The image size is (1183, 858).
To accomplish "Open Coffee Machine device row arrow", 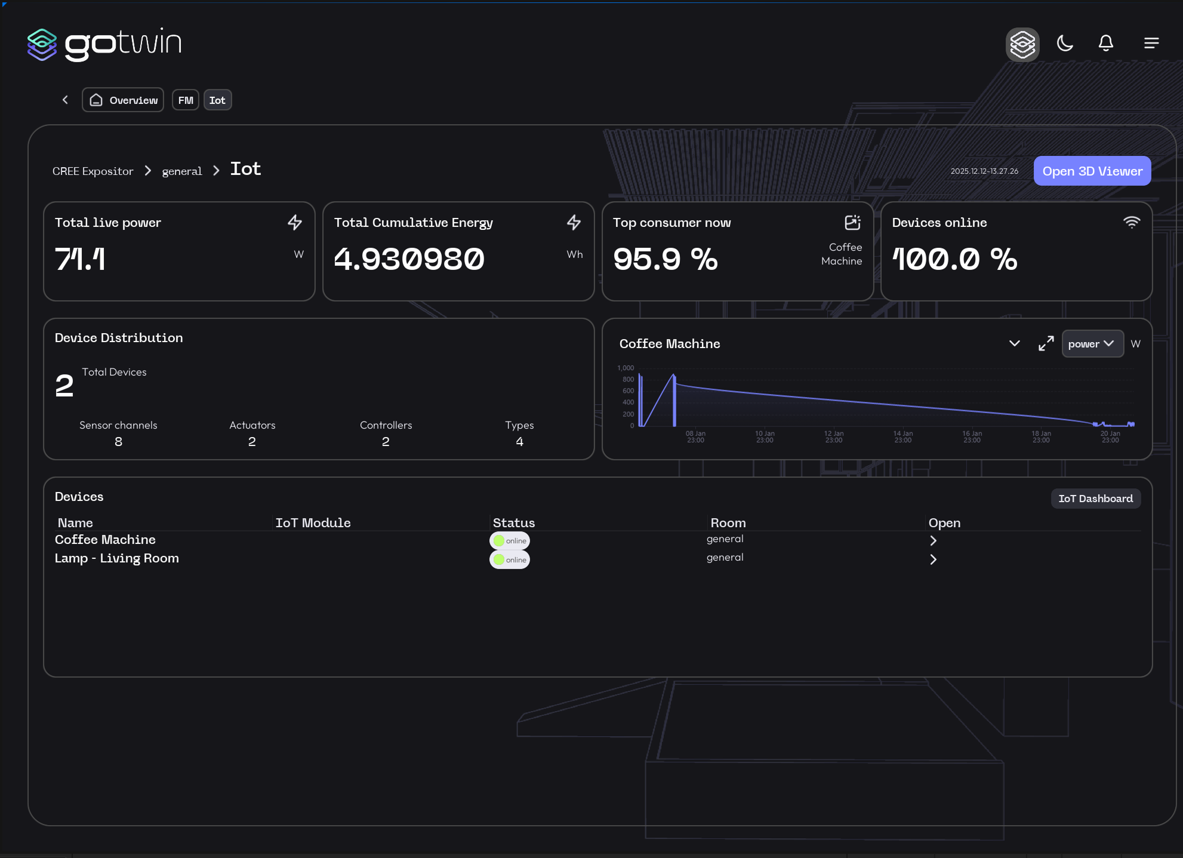I will pos(934,541).
